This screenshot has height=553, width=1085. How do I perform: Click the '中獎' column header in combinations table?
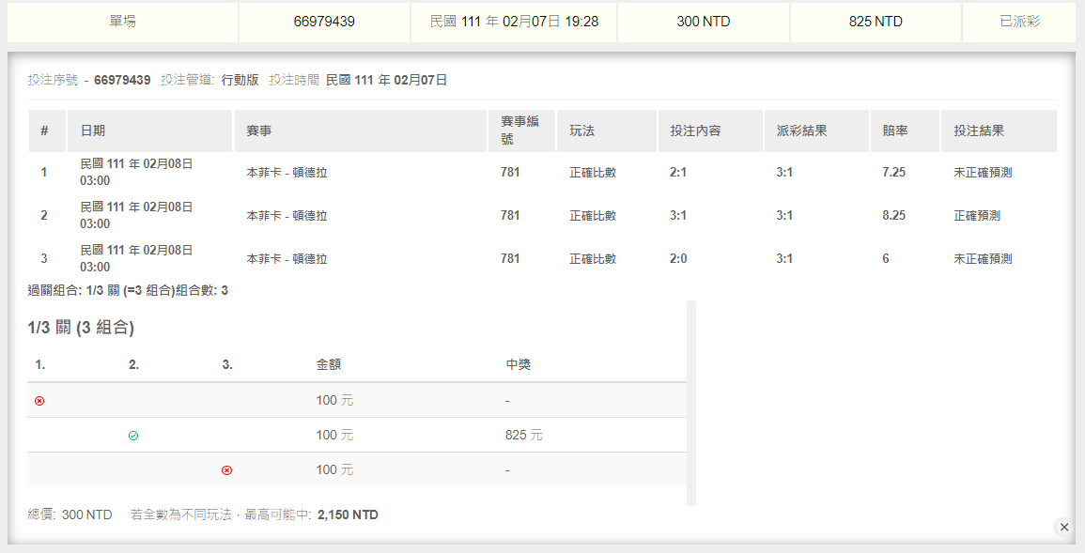tap(519, 365)
